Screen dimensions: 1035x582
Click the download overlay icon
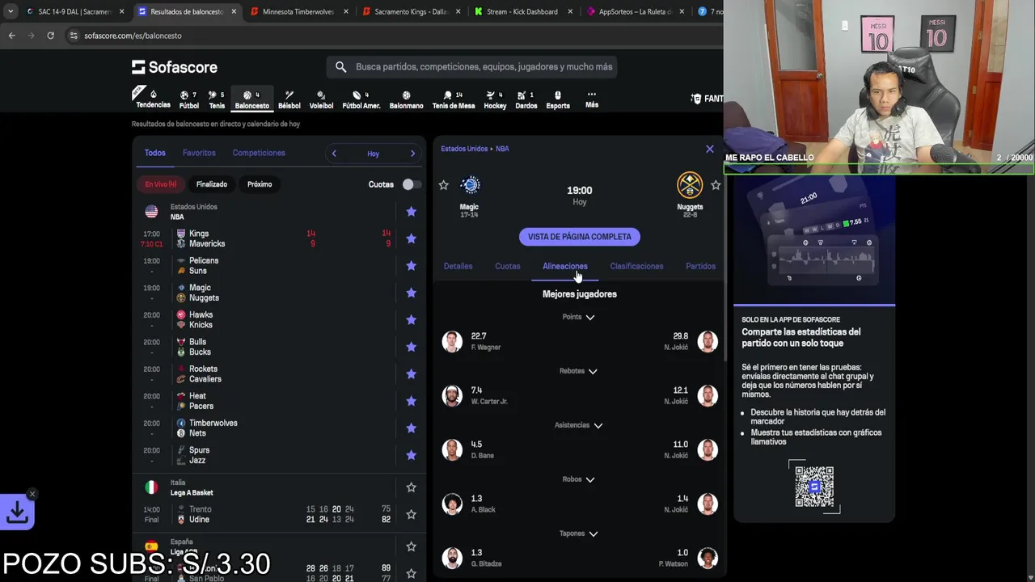pyautogui.click(x=17, y=512)
